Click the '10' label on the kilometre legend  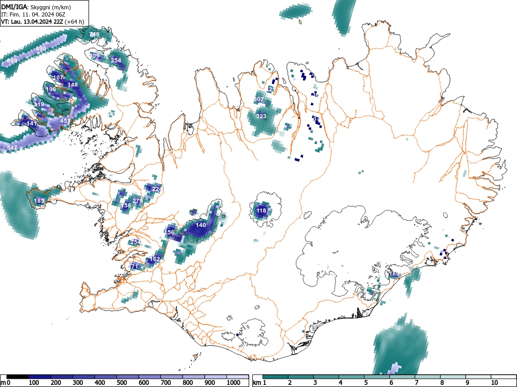point(494,383)
